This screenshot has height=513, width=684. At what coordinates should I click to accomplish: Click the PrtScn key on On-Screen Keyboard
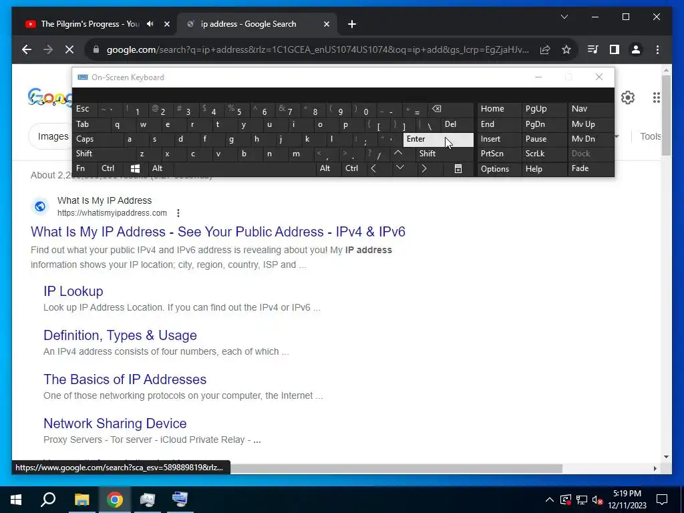click(499, 154)
